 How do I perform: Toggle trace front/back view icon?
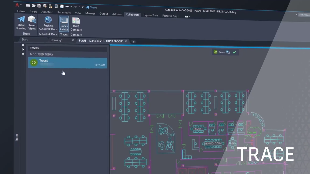[228, 52]
